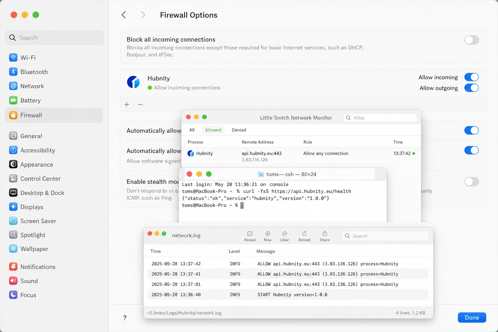Viewport: 498px width, 332px height.
Task: Click the add application plus button
Action: tap(127, 104)
